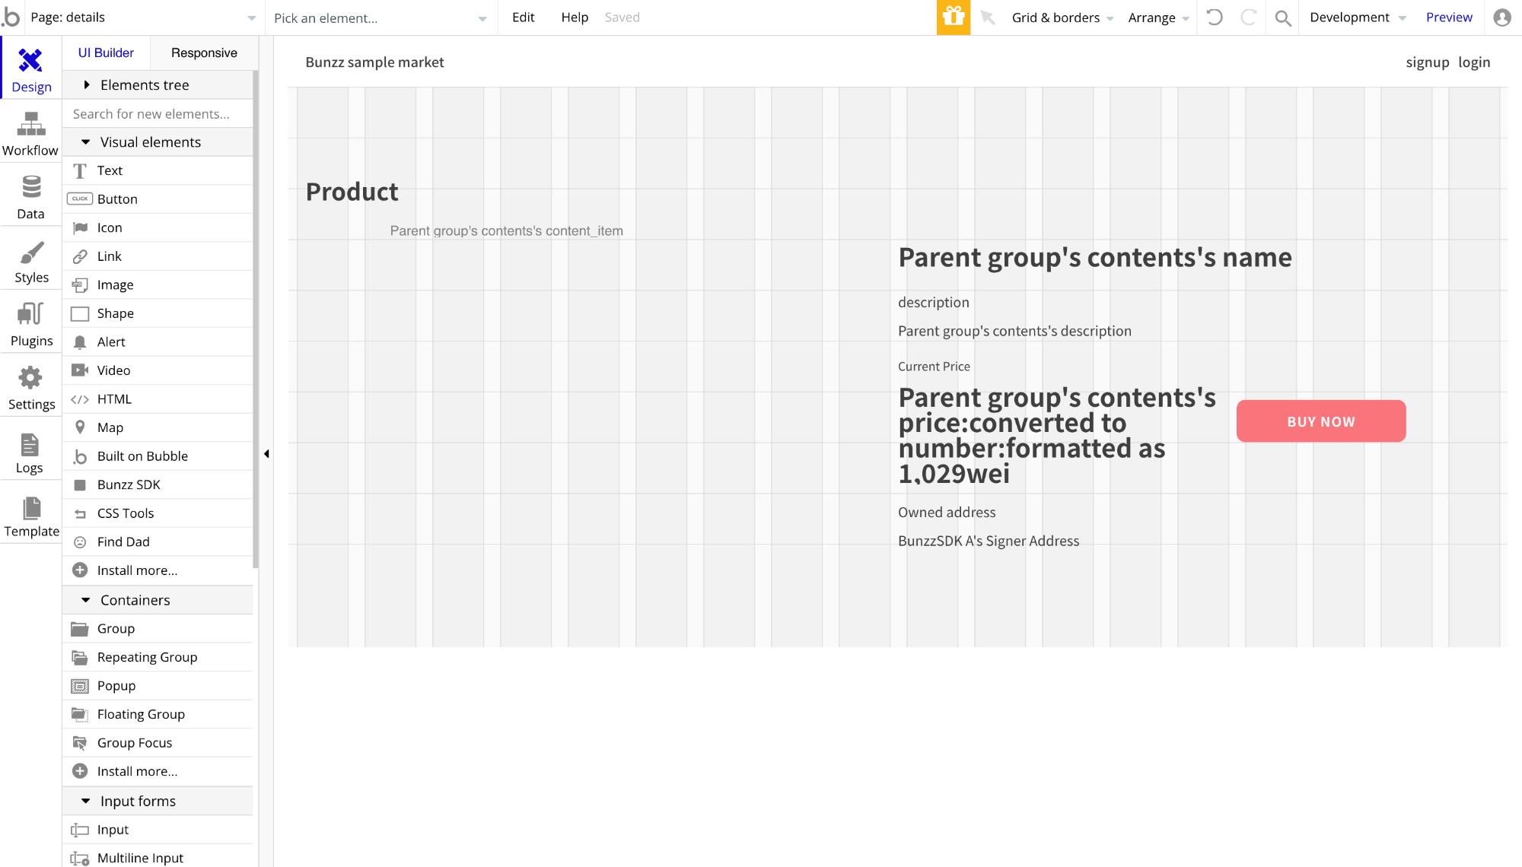Open the Data section icon
This screenshot has height=867, width=1522.
coord(31,186)
